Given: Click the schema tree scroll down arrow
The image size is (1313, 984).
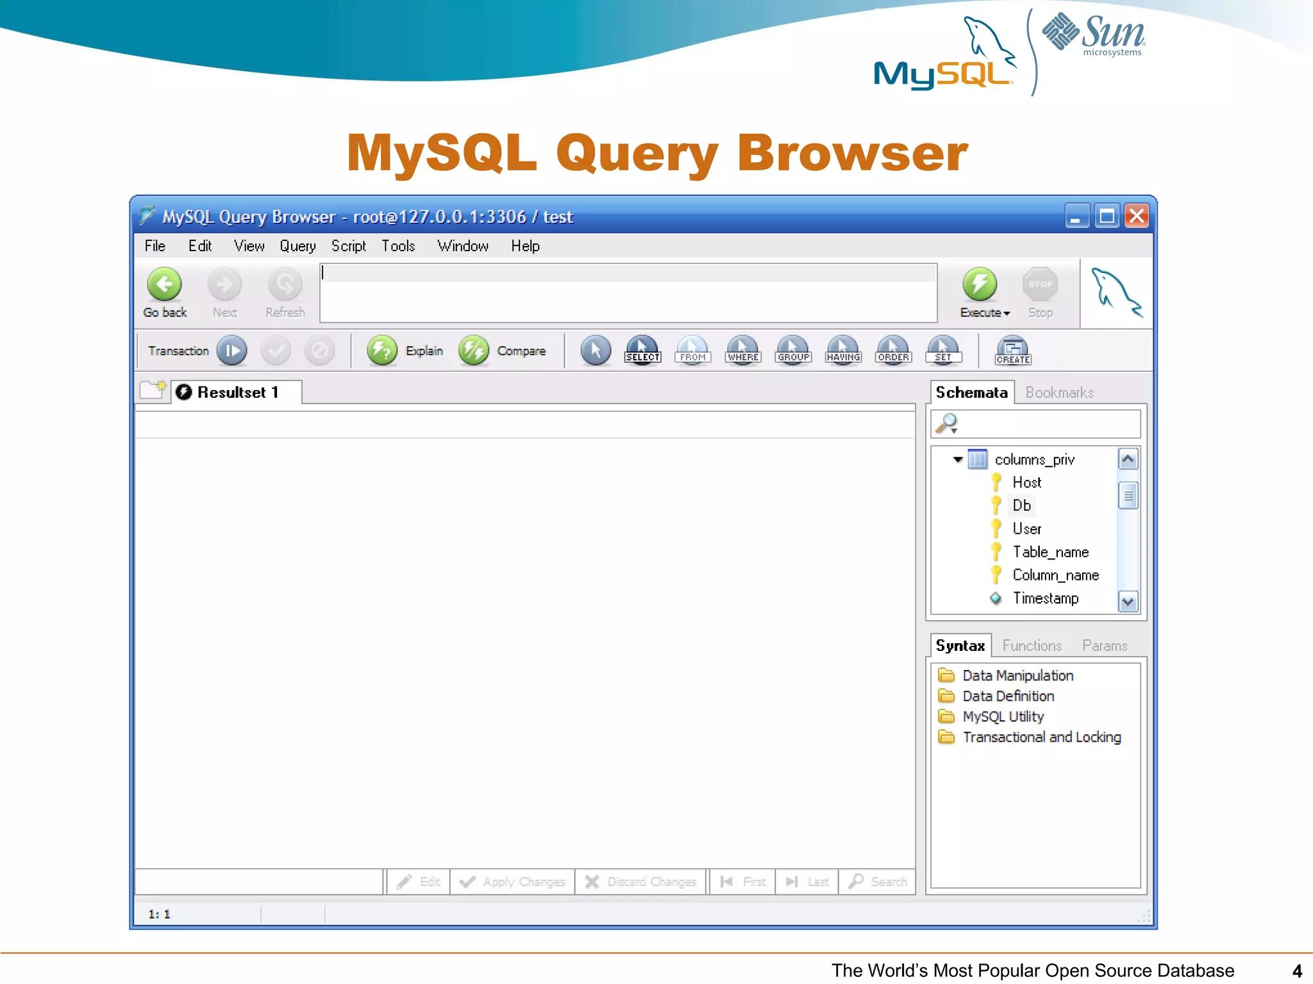Looking at the screenshot, I should click(x=1128, y=602).
